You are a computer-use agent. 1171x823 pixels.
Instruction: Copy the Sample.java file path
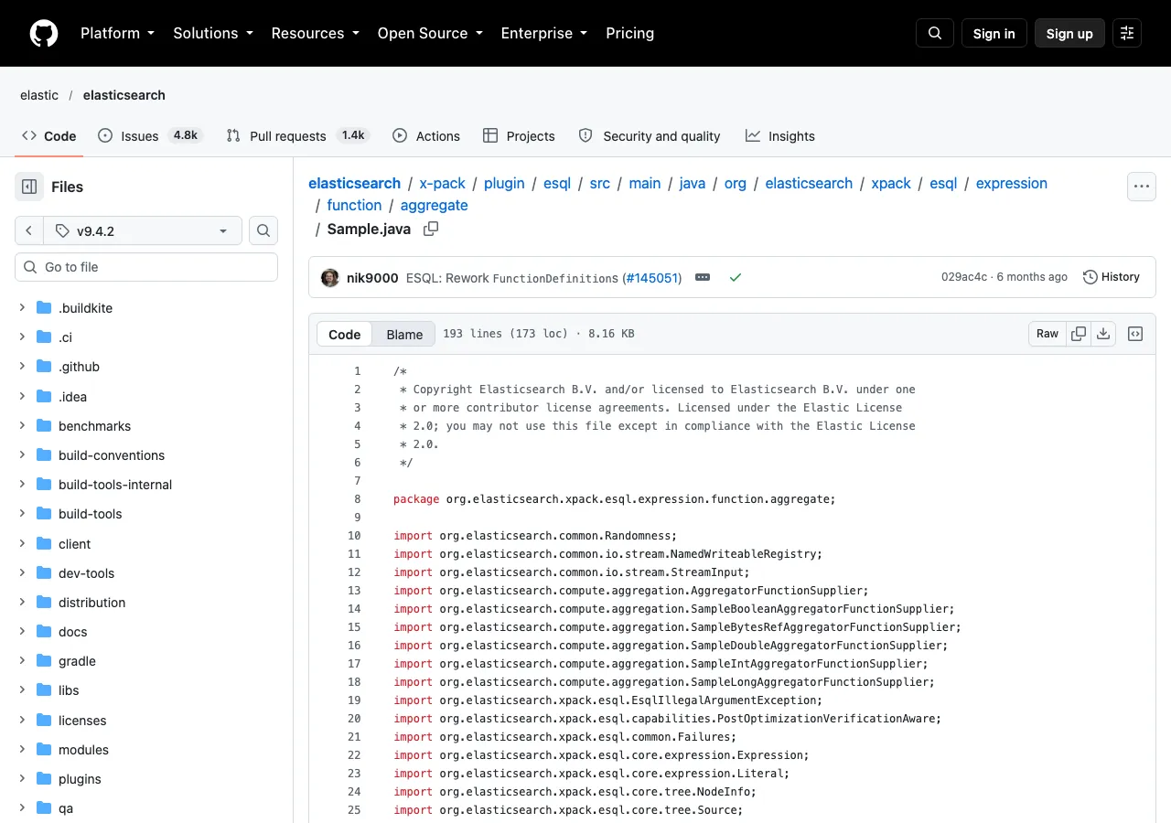tap(431, 229)
